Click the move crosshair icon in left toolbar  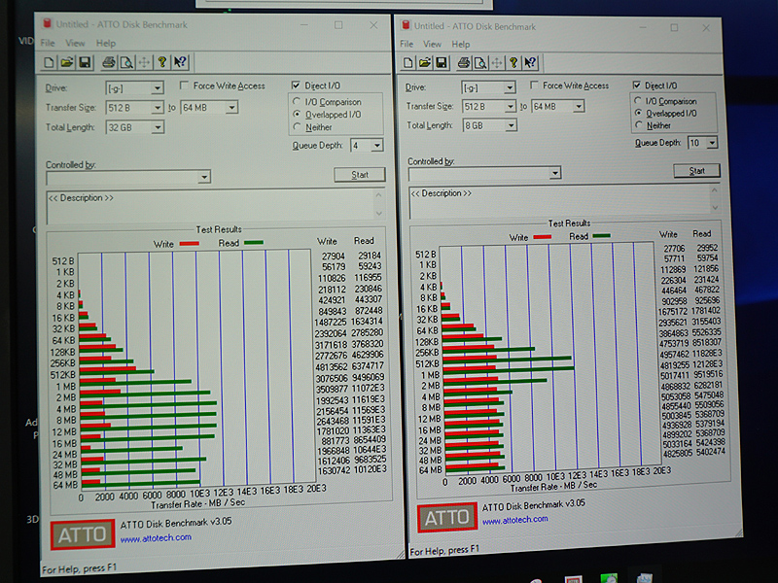[x=144, y=62]
